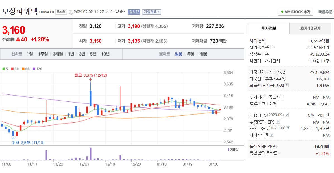Switch to the 호가10단계 tab
Viewport: 334px width, 173px height.
(310, 28)
